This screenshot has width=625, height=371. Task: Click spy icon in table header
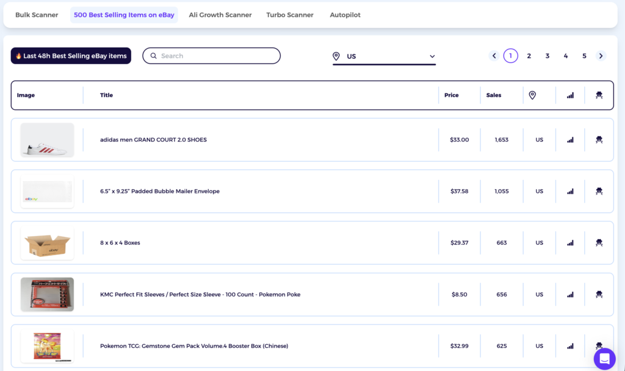(x=599, y=95)
